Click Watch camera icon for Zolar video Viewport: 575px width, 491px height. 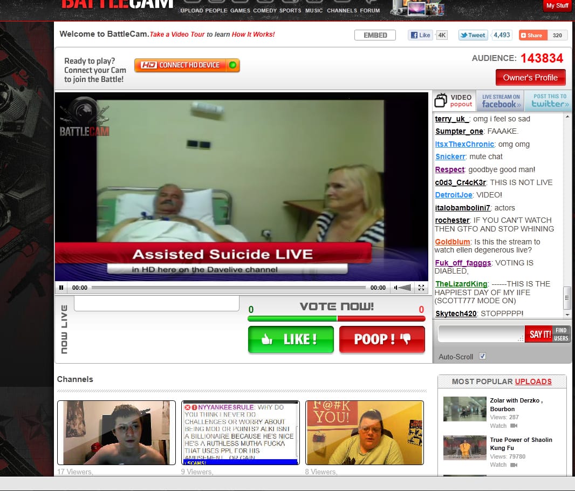click(514, 426)
